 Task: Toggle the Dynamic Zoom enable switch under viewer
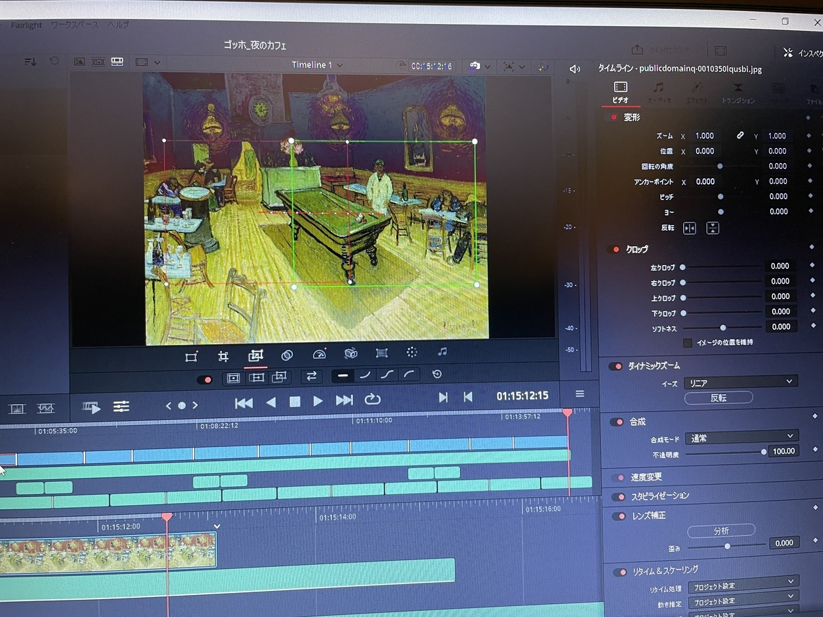(204, 380)
